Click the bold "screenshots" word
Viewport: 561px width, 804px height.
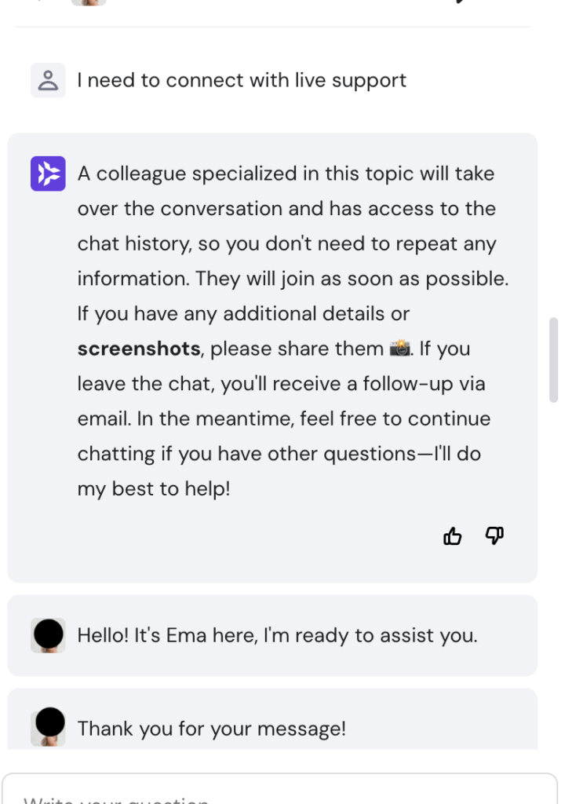pos(139,349)
